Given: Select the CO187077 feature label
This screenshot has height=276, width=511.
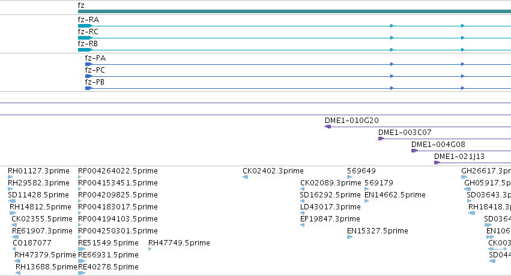Looking at the screenshot, I should pos(32,243).
